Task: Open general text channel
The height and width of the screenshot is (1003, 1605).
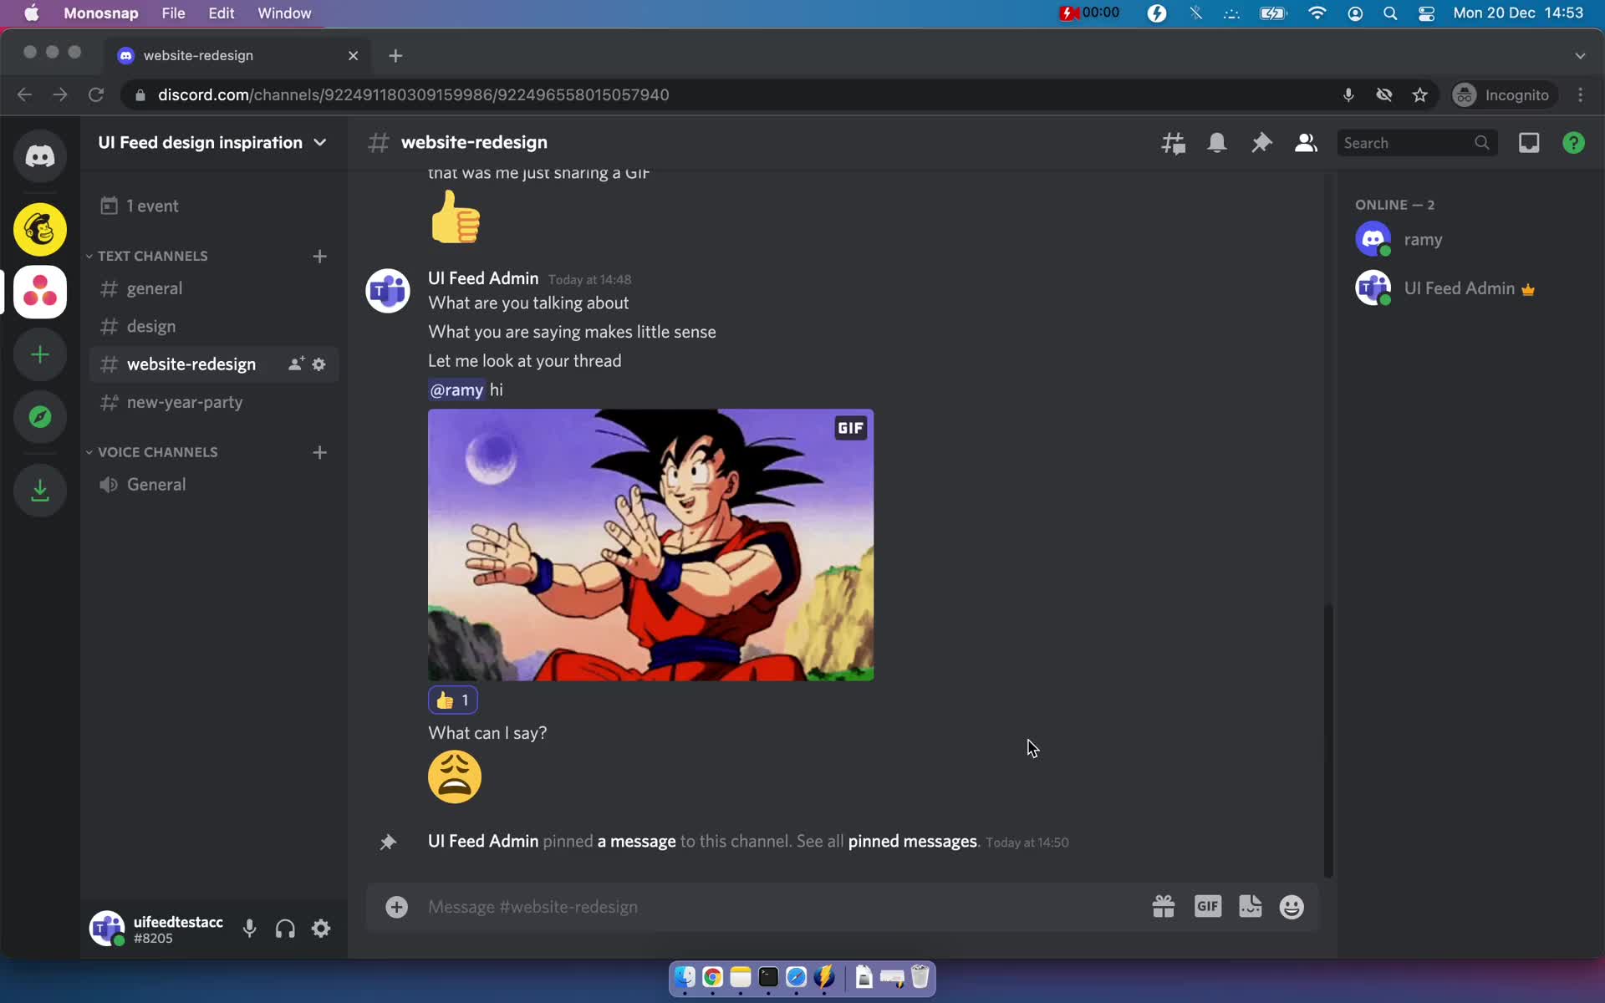Action: point(213,288)
